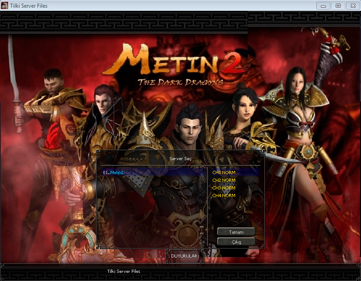Screen dimensions: 361x281
Task: Select the 01. Metin2 server entry
Action: point(153,172)
